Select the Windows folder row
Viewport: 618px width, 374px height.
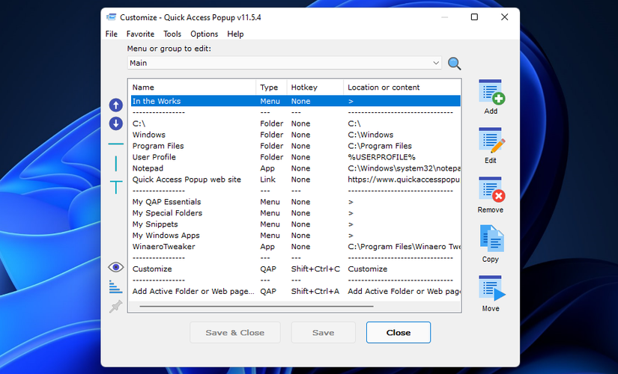pos(296,135)
